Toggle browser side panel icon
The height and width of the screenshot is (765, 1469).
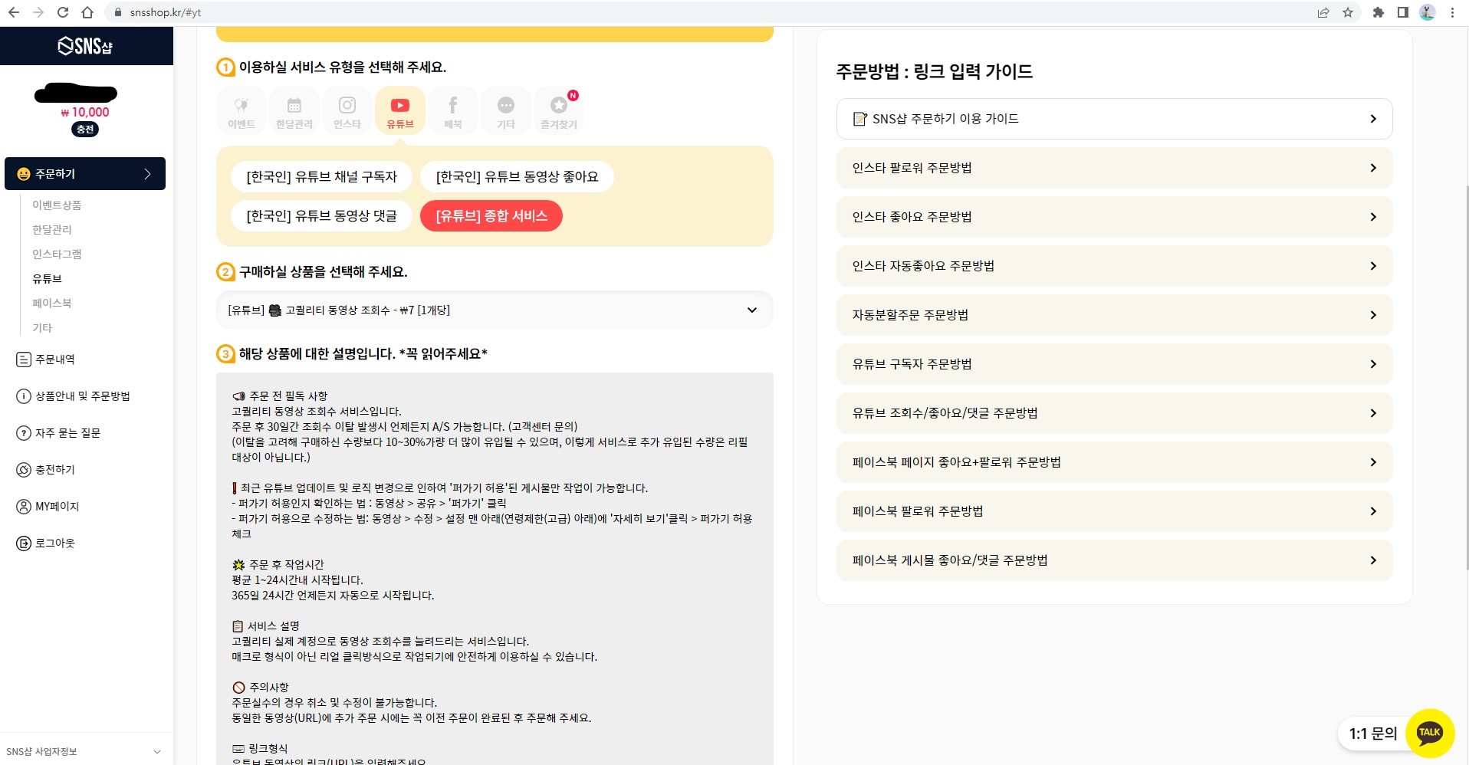1403,12
